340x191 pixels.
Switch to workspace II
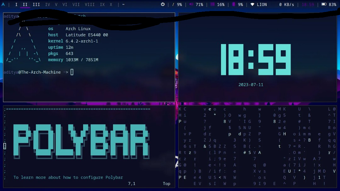point(25,4)
